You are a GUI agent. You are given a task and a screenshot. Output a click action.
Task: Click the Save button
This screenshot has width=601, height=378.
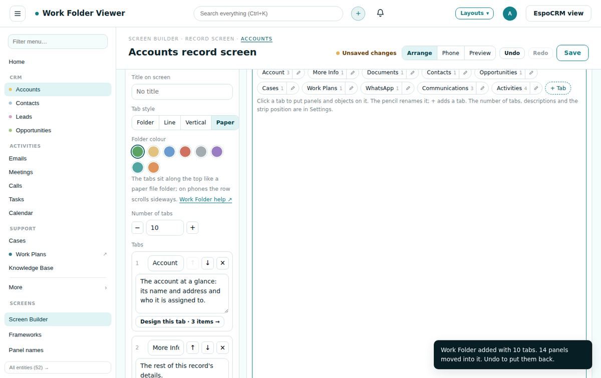click(572, 53)
